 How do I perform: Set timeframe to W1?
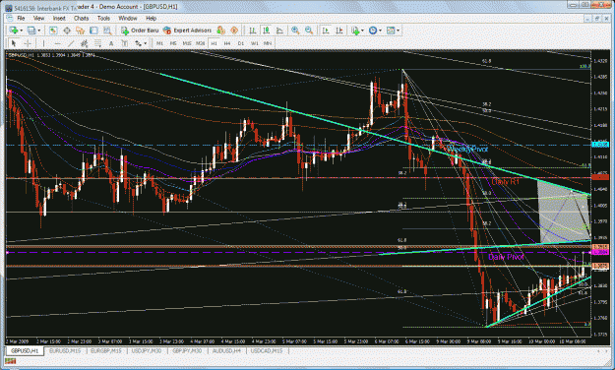point(254,43)
